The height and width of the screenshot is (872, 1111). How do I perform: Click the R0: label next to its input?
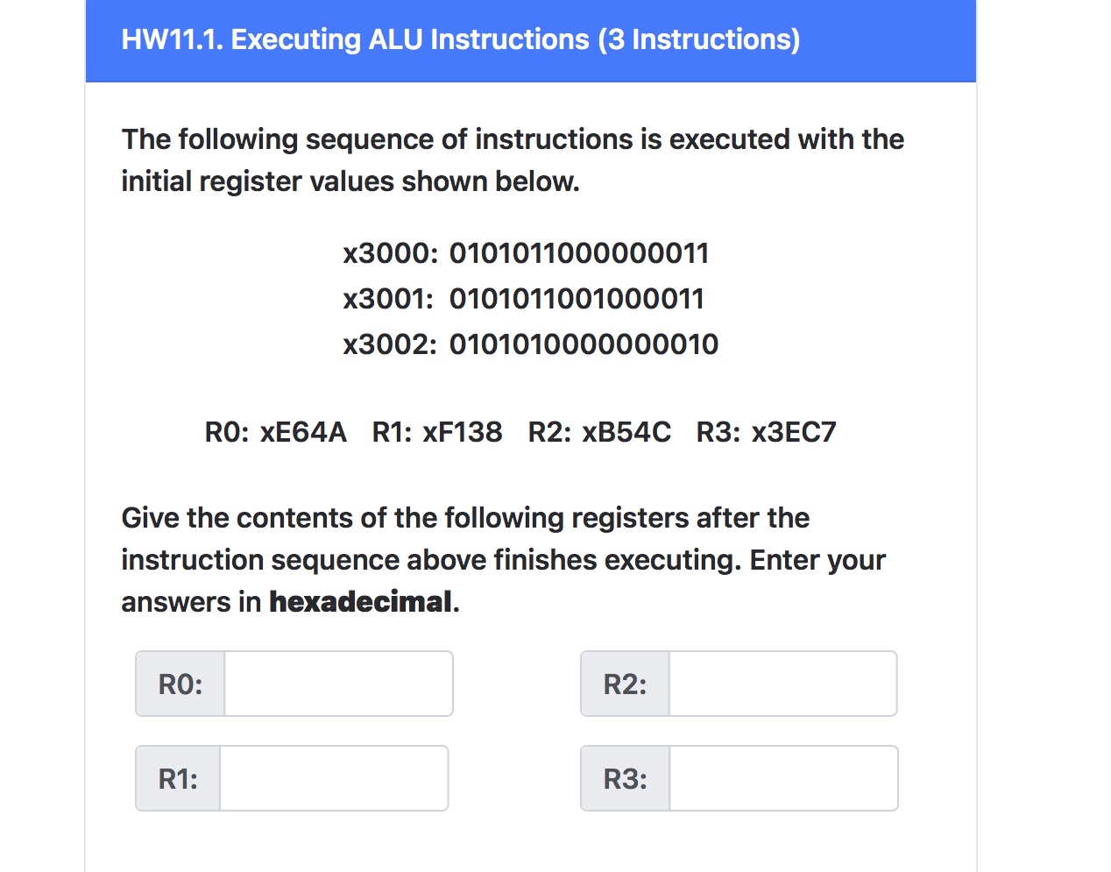click(178, 684)
